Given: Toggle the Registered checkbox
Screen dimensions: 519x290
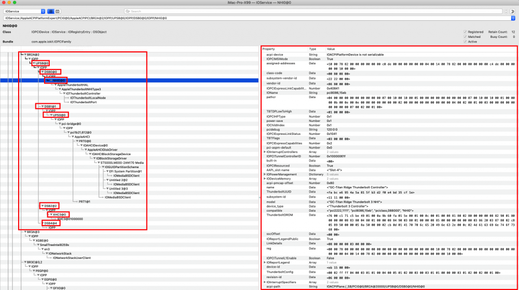Looking at the screenshot, I should (465, 32).
